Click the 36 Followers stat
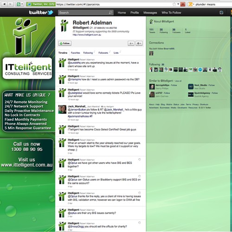The width and height of the screenshot is (232, 232). click(x=176, y=31)
